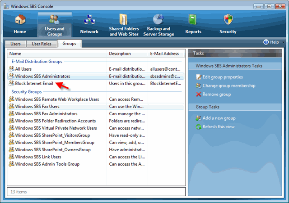Select Windows SBS Fax Users name
The height and width of the screenshot is (203, 289).
point(37,106)
